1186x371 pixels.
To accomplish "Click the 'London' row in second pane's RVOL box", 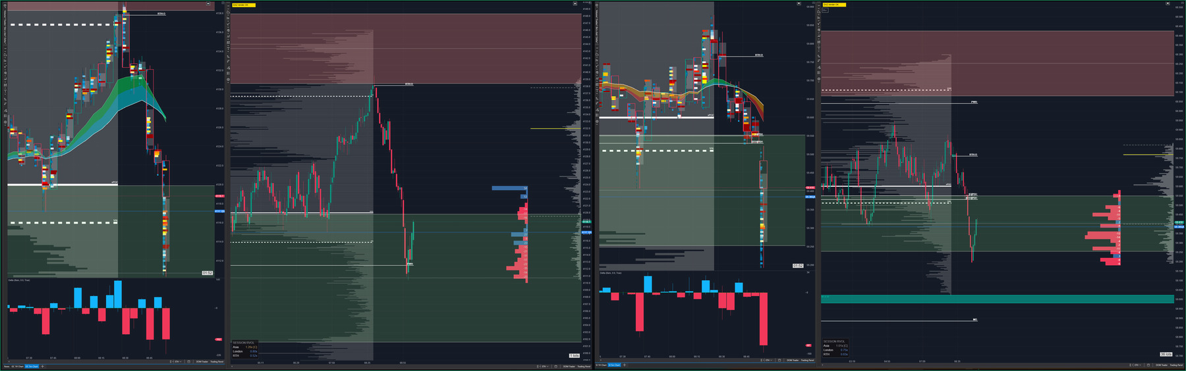I will point(244,351).
